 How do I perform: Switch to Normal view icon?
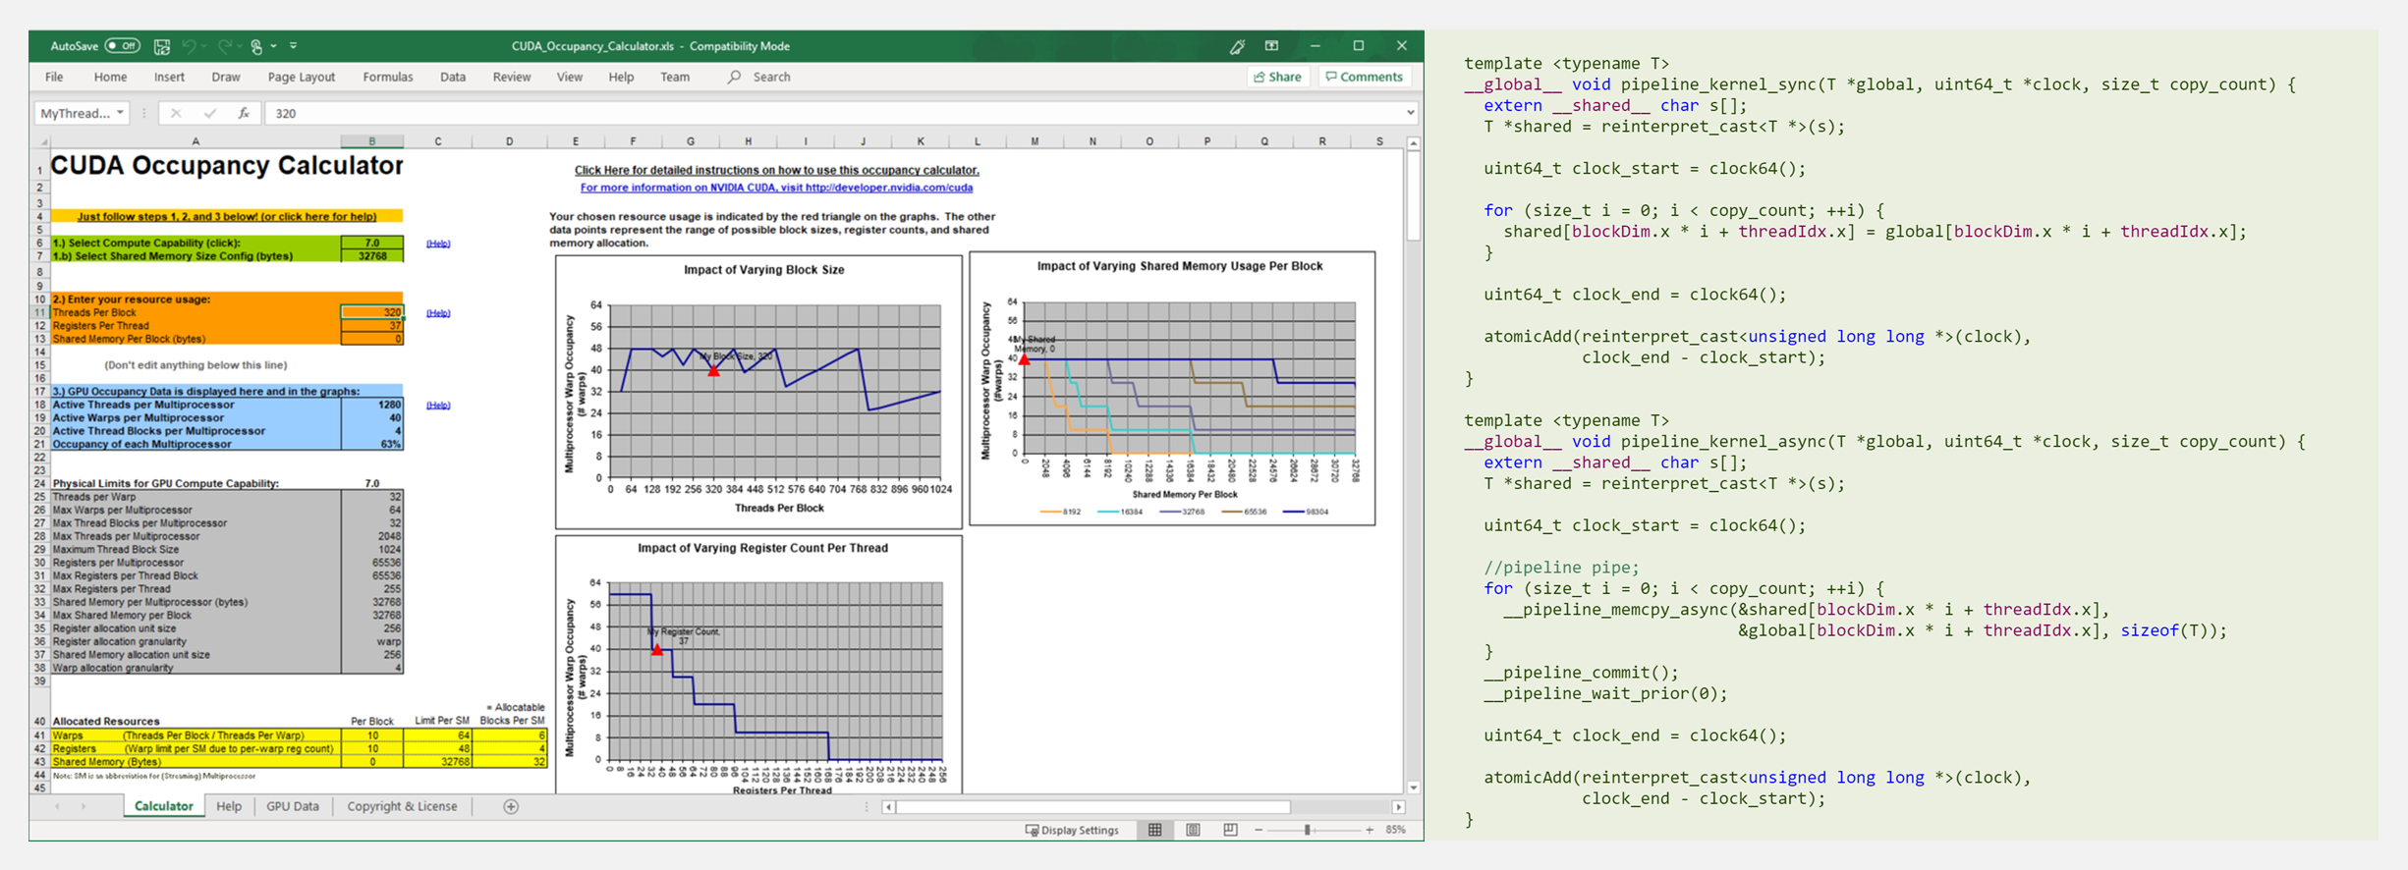pyautogui.click(x=1155, y=830)
